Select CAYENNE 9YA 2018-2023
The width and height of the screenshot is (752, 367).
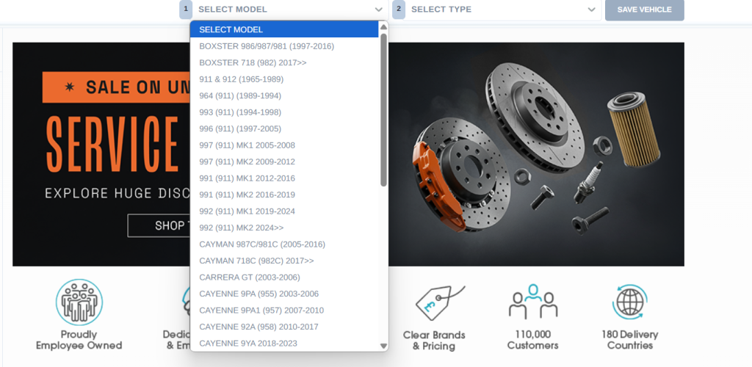tap(284, 344)
